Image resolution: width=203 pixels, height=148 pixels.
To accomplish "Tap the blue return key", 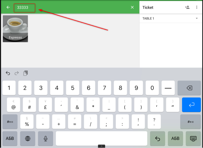I will pos(191,105).
